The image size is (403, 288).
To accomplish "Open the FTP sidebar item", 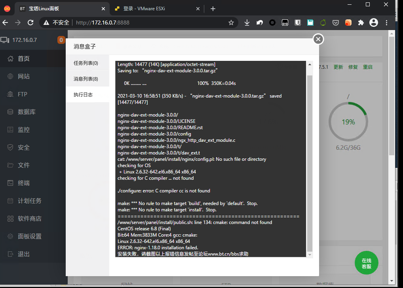I will [33, 94].
